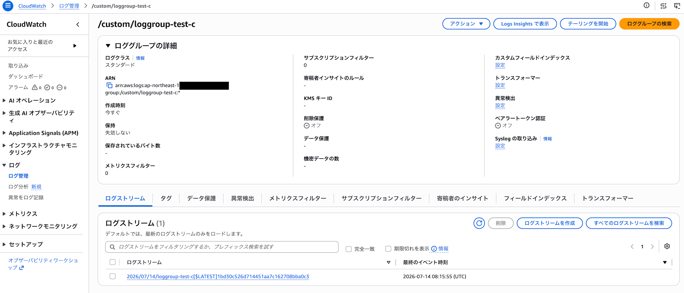Click the insufficient data alarm icon
Image resolution: width=684 pixels, height=293 pixels.
(x=60, y=88)
